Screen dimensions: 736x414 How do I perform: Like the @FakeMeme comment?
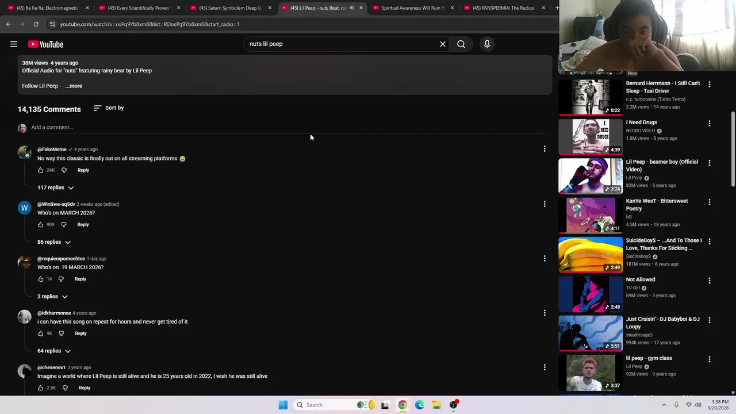click(x=40, y=170)
